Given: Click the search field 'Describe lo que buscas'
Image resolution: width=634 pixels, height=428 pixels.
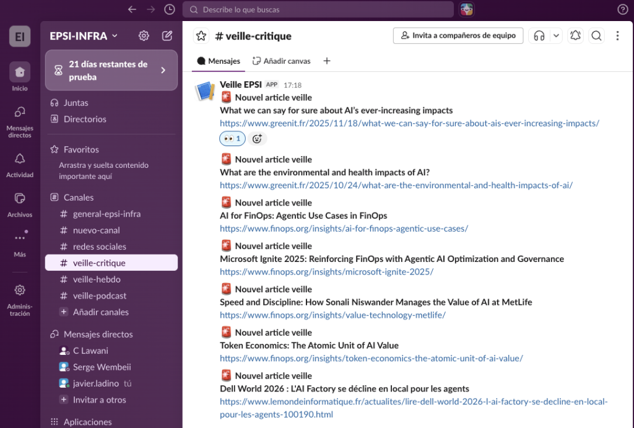Looking at the screenshot, I should click(318, 9).
